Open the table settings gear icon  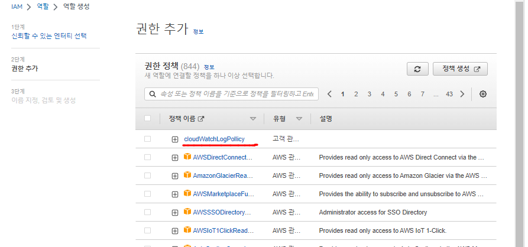click(483, 94)
